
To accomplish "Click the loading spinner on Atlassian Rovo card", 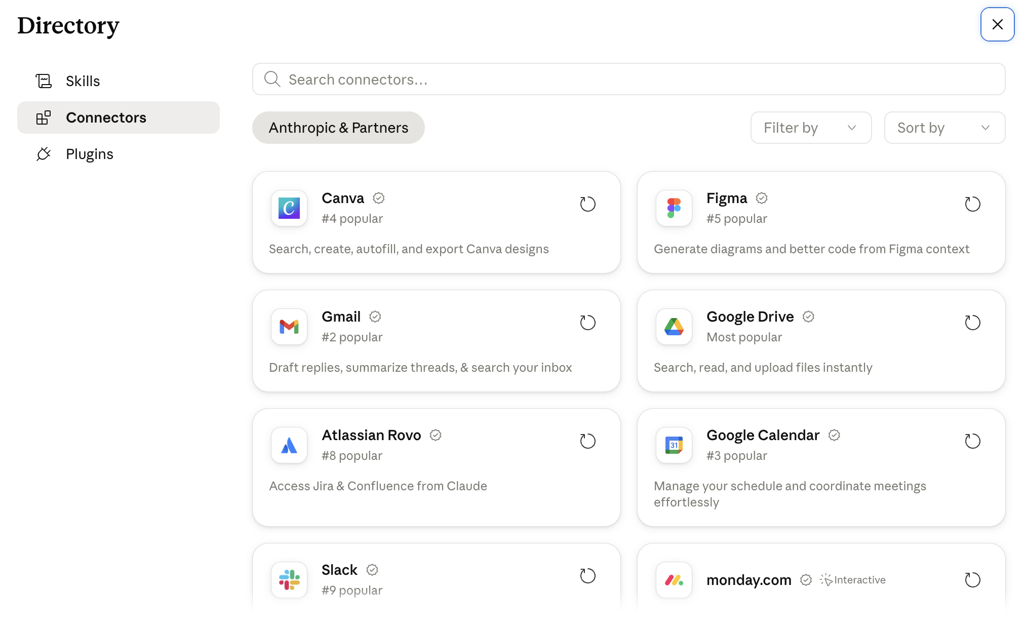I will click(587, 441).
